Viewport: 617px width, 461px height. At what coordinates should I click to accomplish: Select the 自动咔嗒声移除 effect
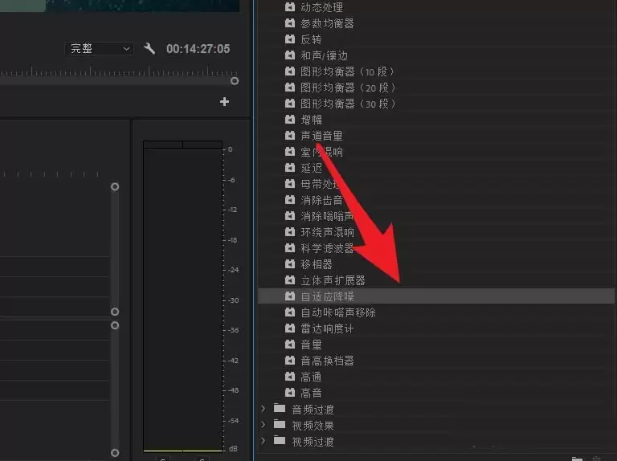pos(338,312)
